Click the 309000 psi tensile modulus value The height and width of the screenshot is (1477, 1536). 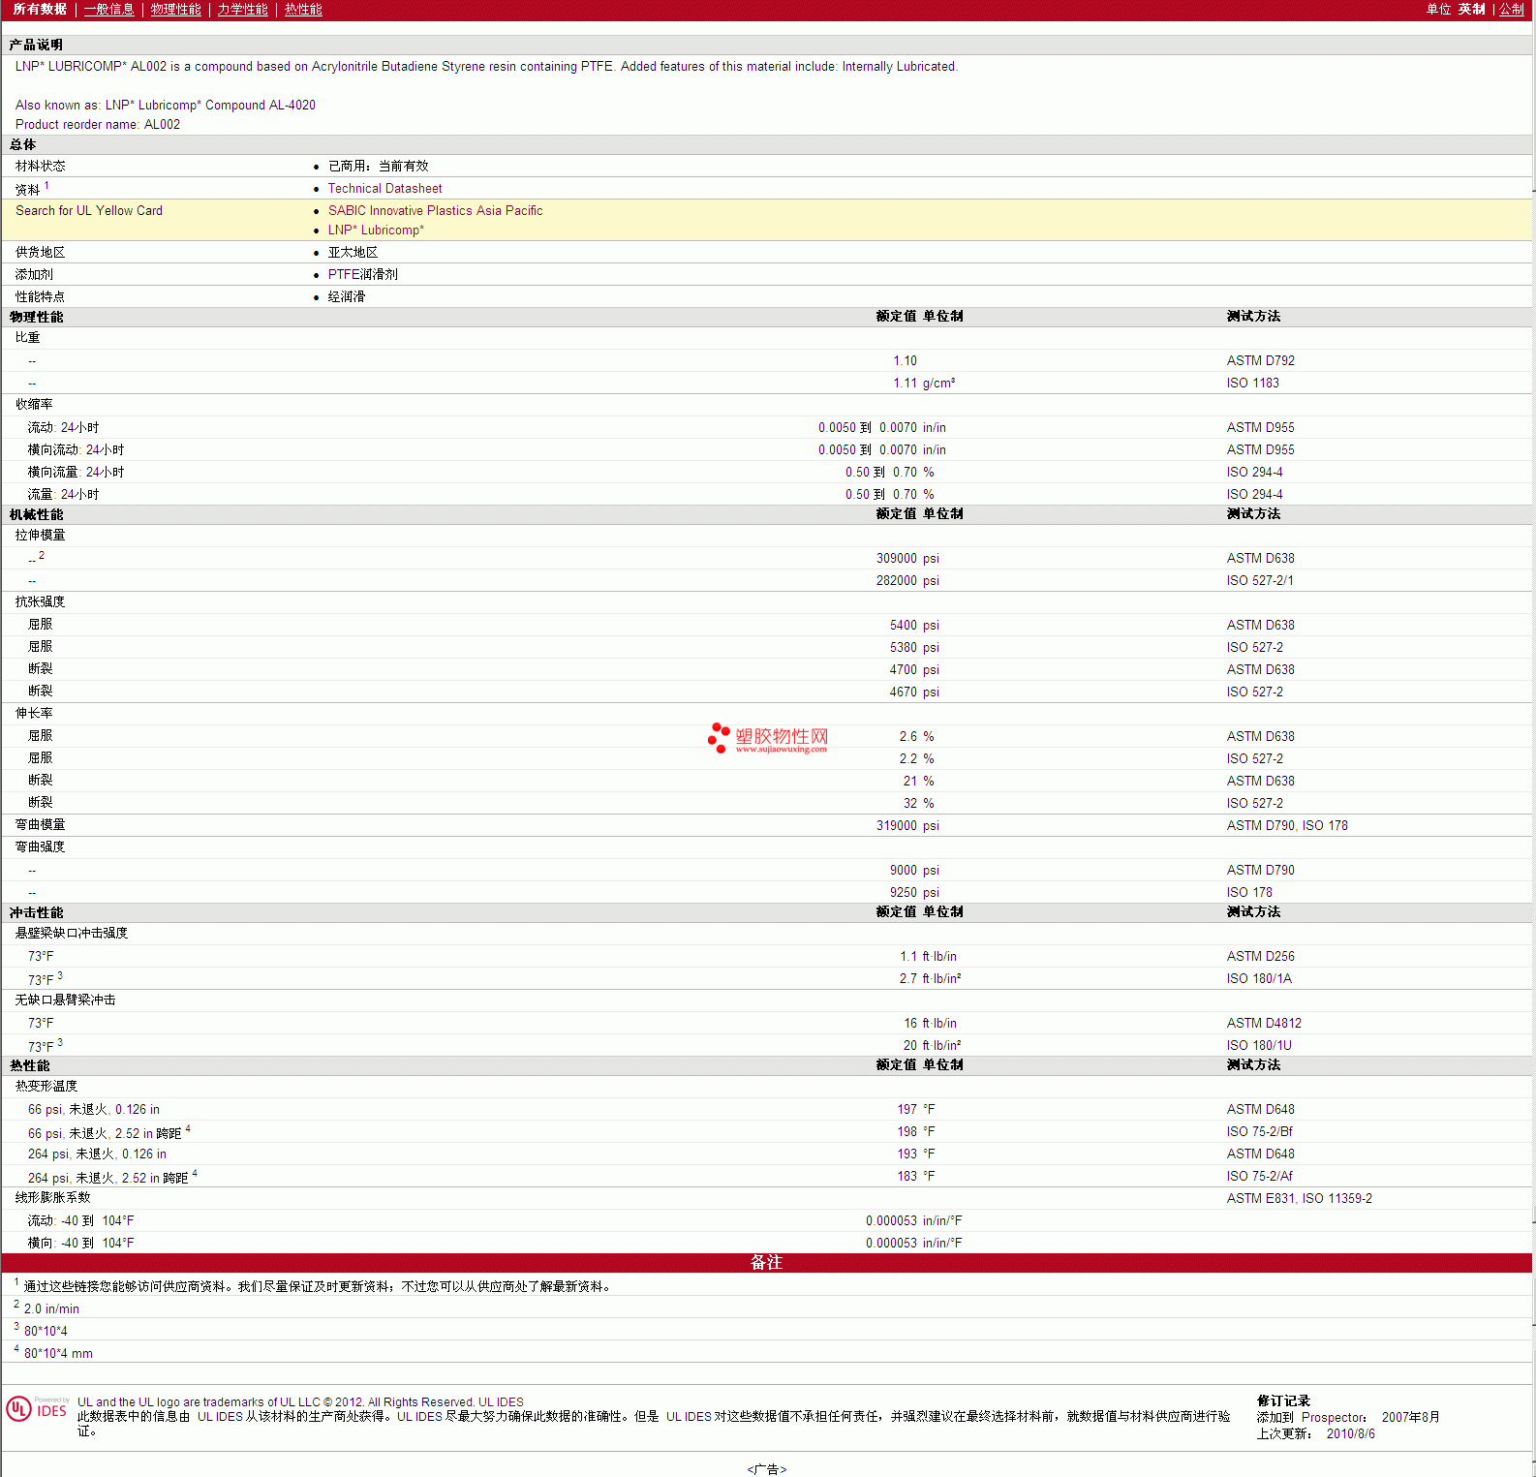coord(907,559)
